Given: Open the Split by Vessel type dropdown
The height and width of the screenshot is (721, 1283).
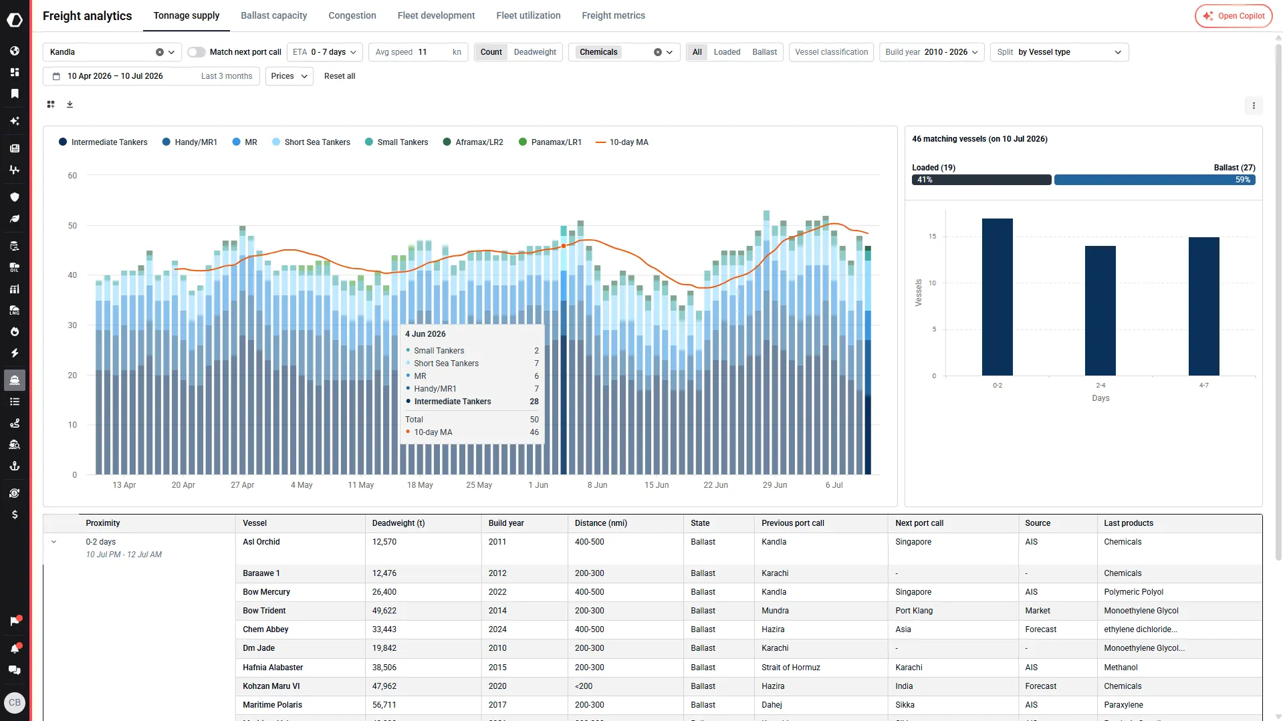Looking at the screenshot, I should coord(1059,52).
